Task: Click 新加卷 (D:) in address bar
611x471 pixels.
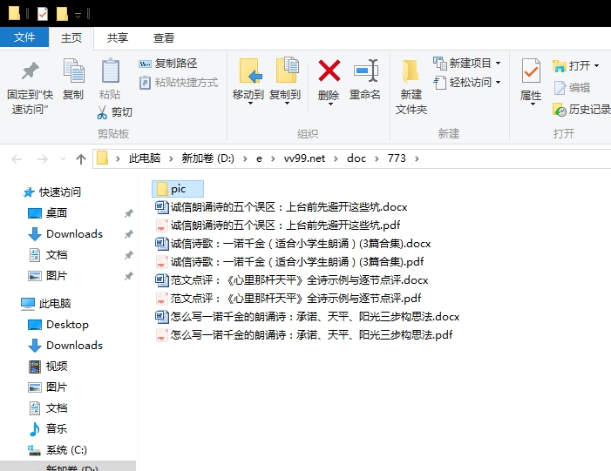Action: tap(208, 158)
